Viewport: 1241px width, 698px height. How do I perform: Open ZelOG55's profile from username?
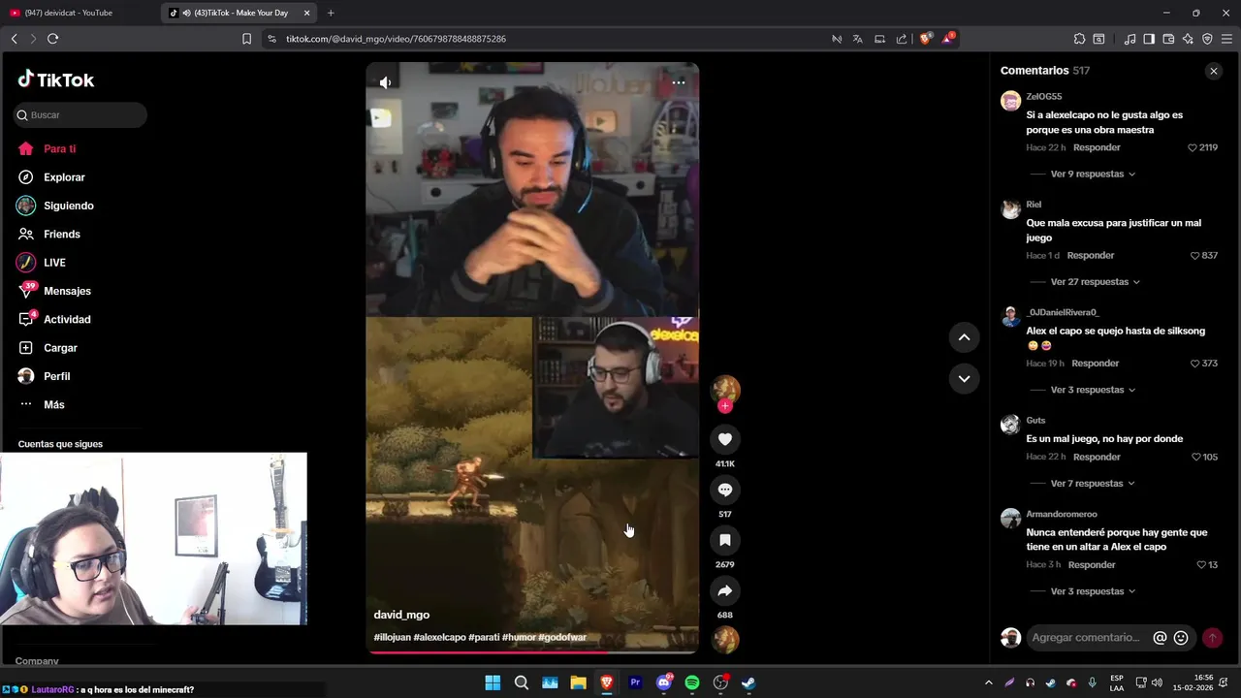[x=1044, y=97]
